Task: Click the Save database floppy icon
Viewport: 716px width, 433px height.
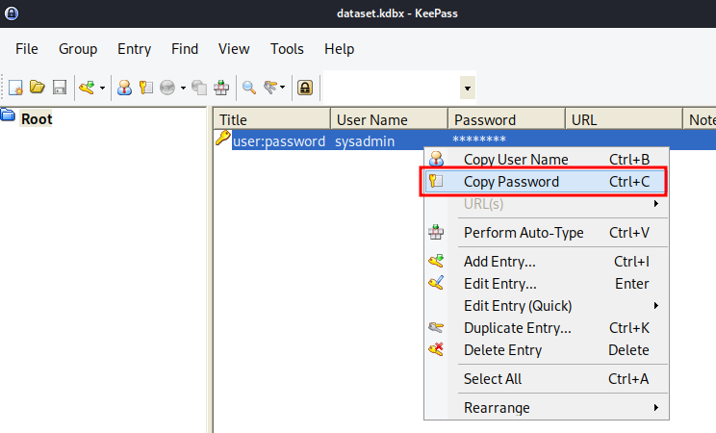Action: 60,87
